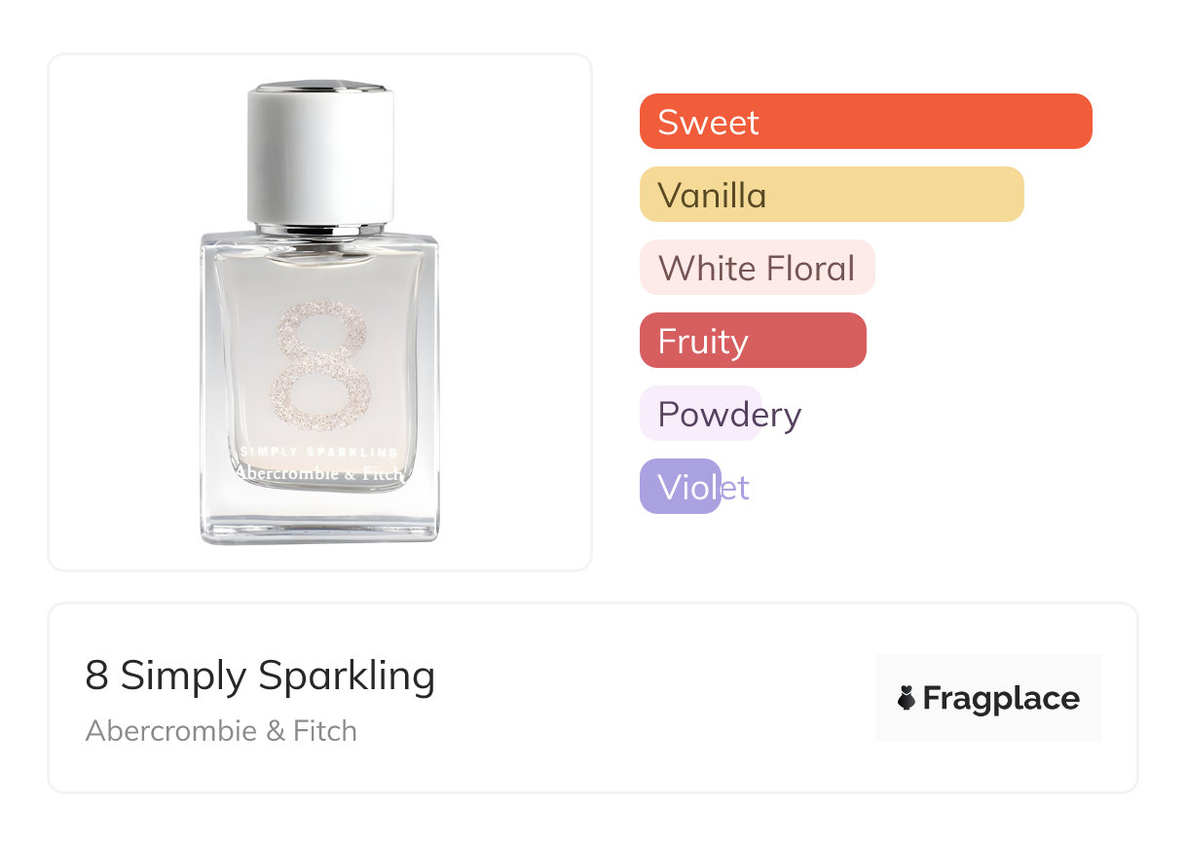
Task: Open the Fragplace wordmark link
Action: (1001, 698)
